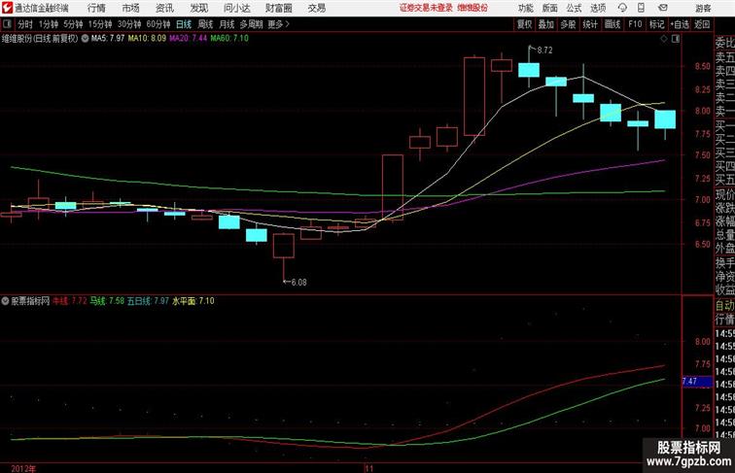Open the mail envelope icon

[663, 8]
